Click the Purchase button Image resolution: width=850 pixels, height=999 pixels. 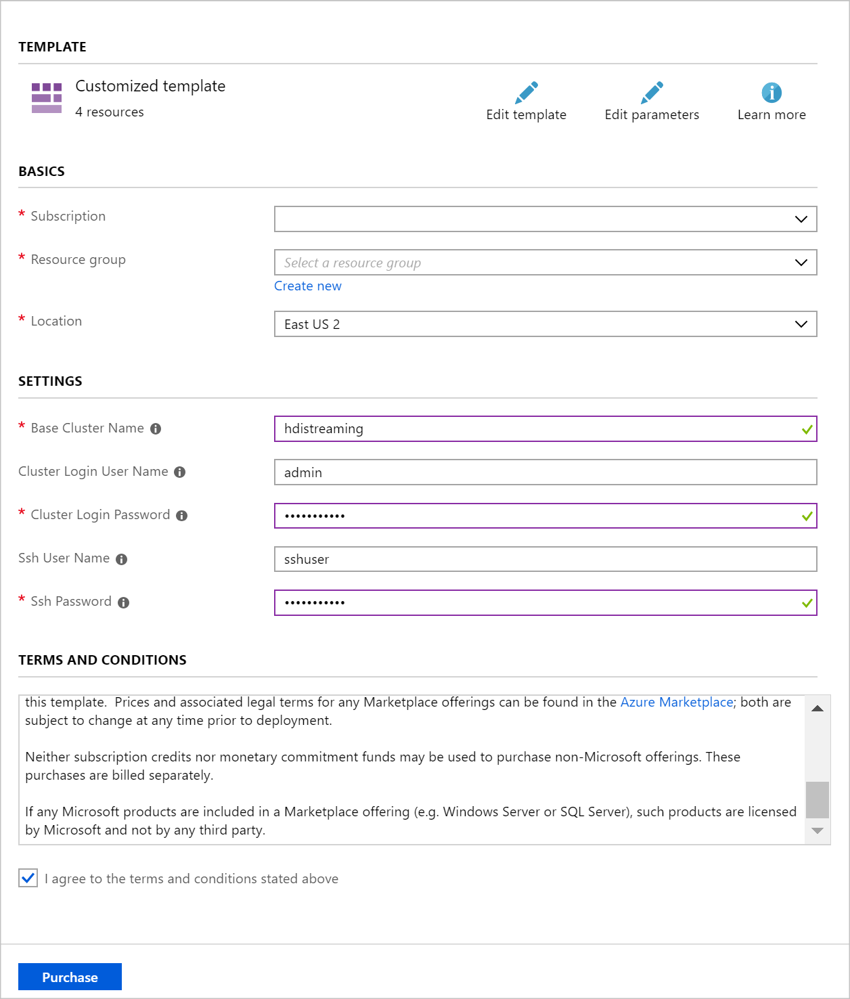[70, 977]
